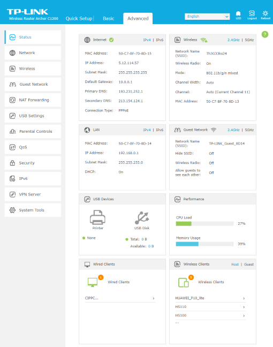This screenshot has width=273, height=347.
Task: Click the Internet panel globe icon
Action: 87,40
